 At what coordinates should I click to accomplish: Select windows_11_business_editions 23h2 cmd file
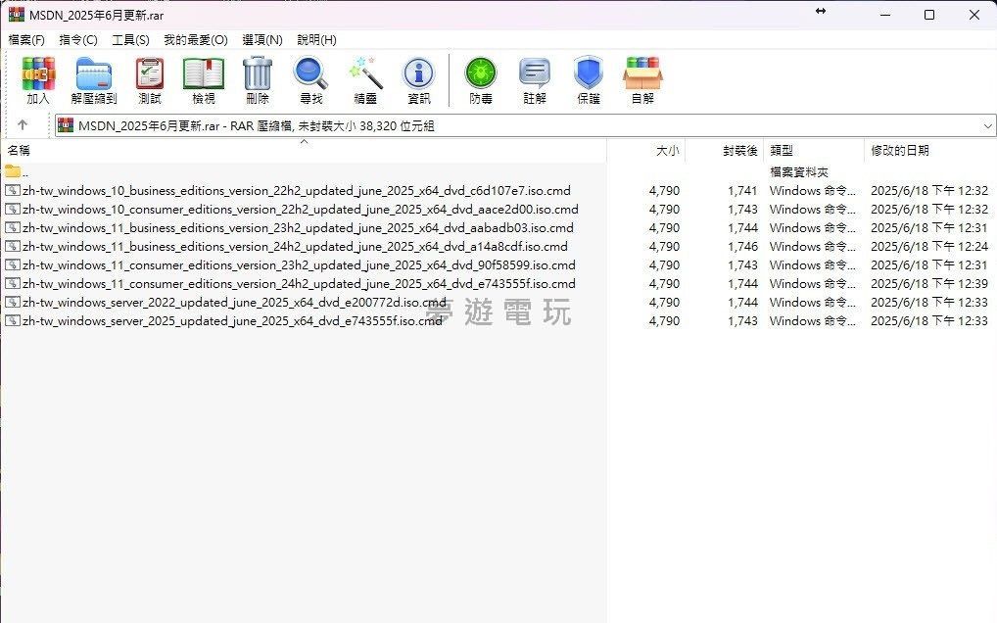point(298,227)
